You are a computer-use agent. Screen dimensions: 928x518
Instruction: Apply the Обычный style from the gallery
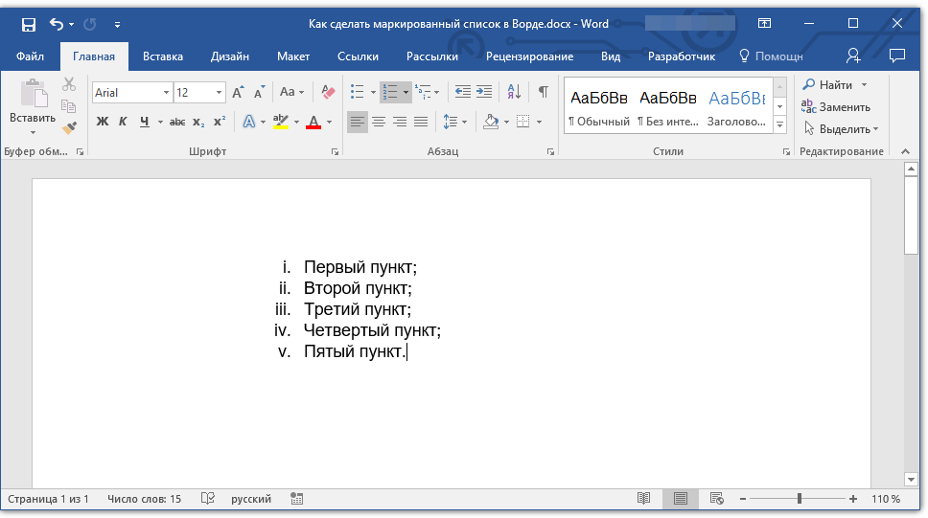598,107
